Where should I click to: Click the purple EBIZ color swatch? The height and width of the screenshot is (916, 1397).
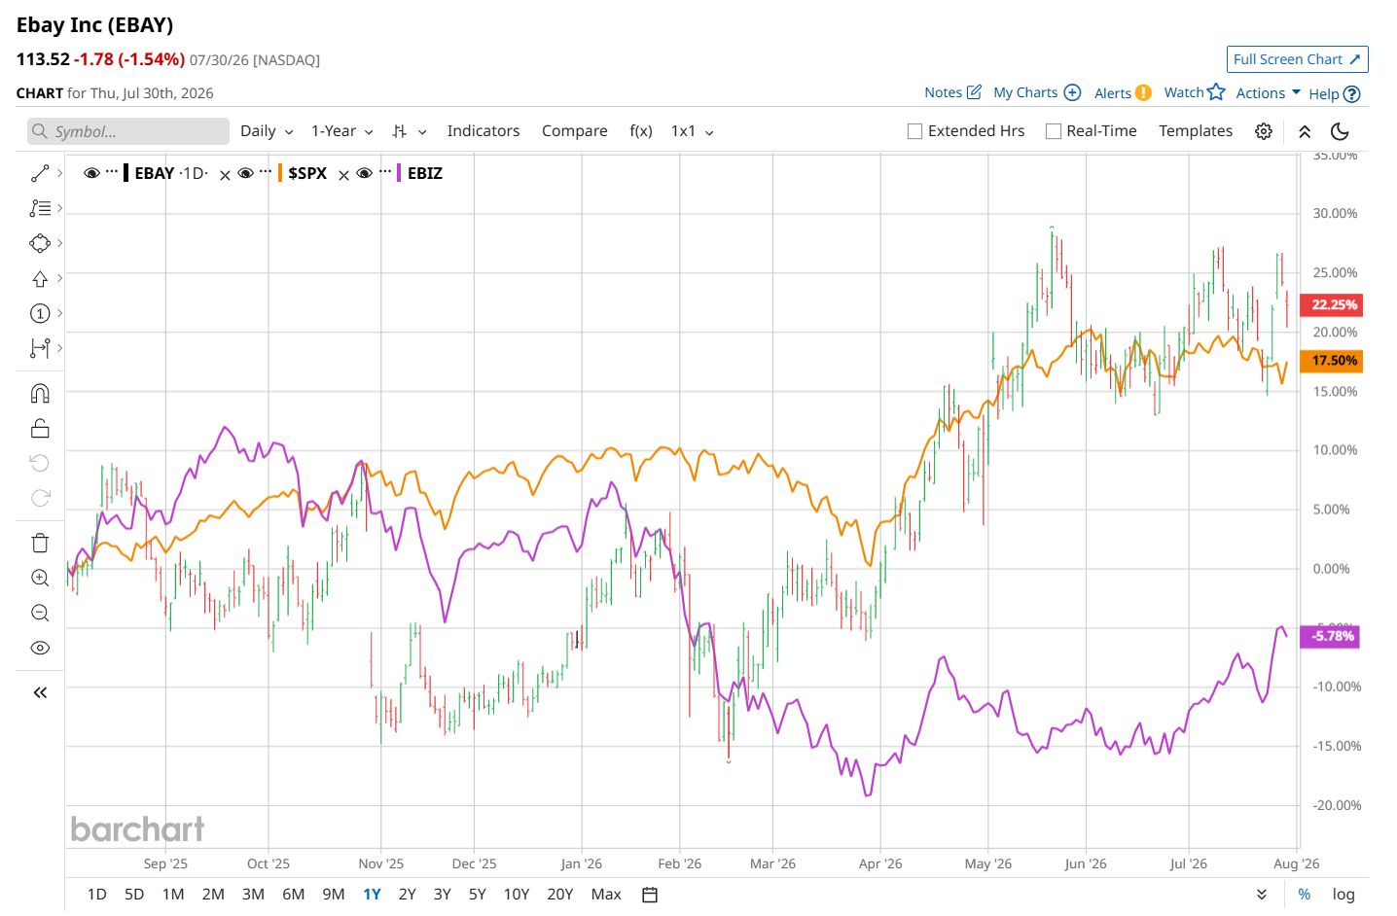[400, 173]
